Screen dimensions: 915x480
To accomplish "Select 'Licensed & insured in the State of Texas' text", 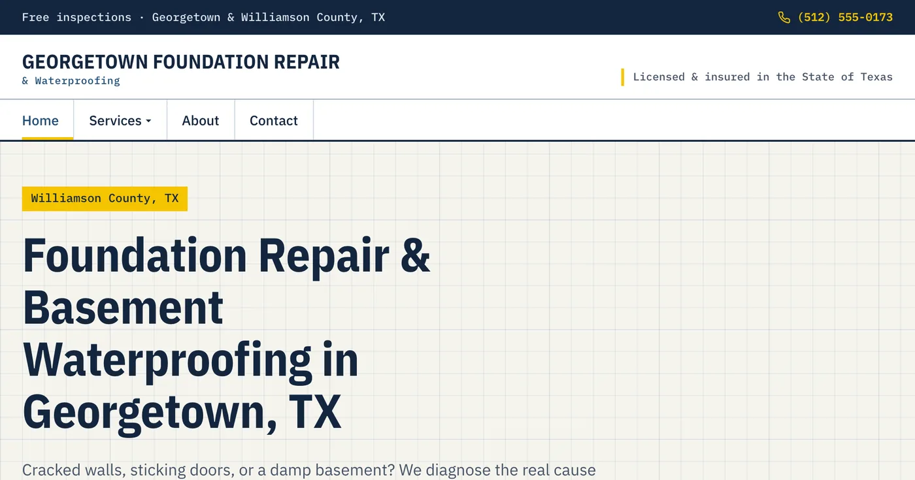I will 763,77.
